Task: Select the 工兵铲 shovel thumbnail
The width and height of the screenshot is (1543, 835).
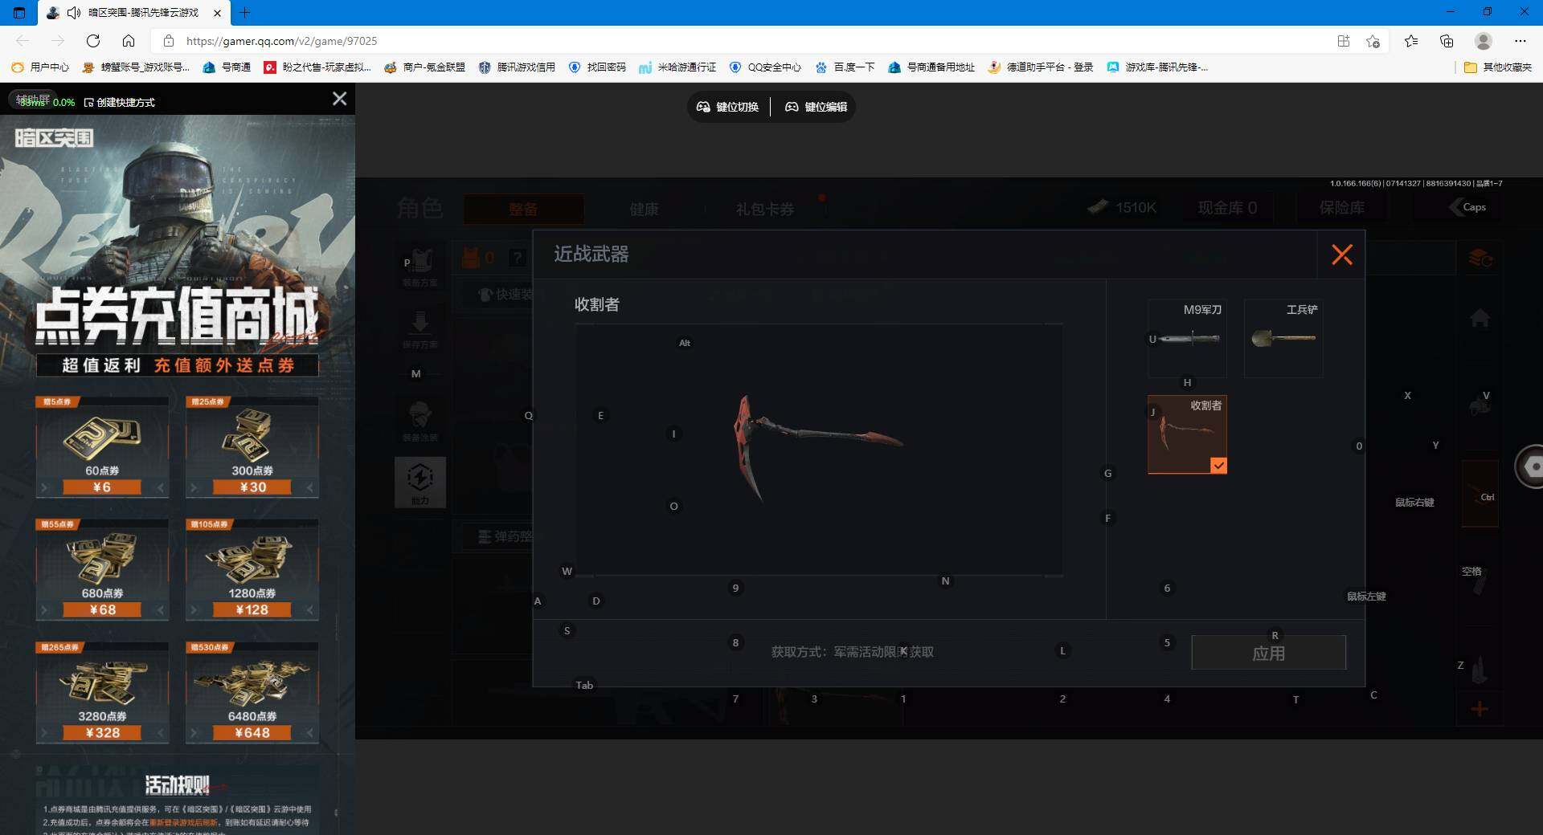Action: (x=1283, y=338)
